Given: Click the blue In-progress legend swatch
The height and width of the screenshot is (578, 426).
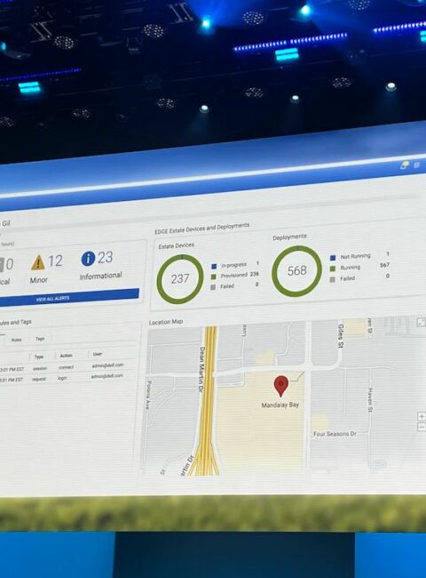Looking at the screenshot, I should pos(214,266).
